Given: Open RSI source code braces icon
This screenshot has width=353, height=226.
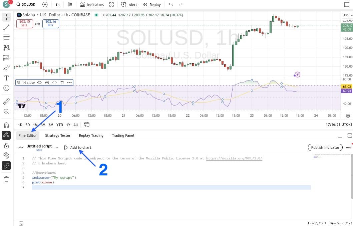Looking at the screenshot, I should tap(54, 83).
